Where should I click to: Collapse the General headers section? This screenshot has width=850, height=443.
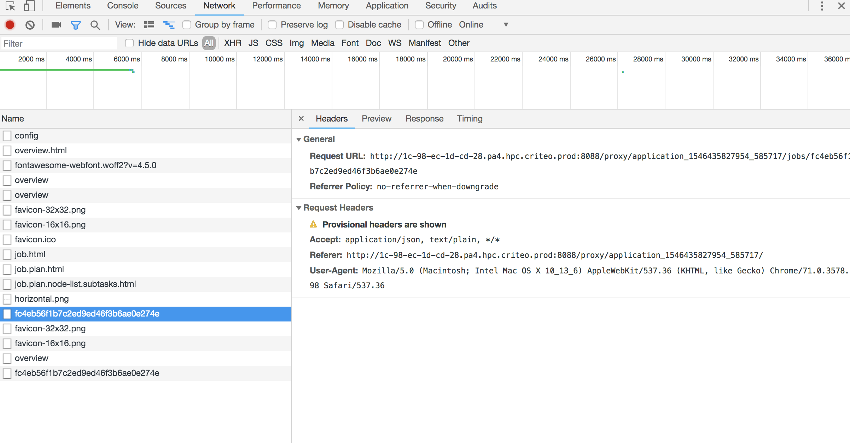click(299, 139)
